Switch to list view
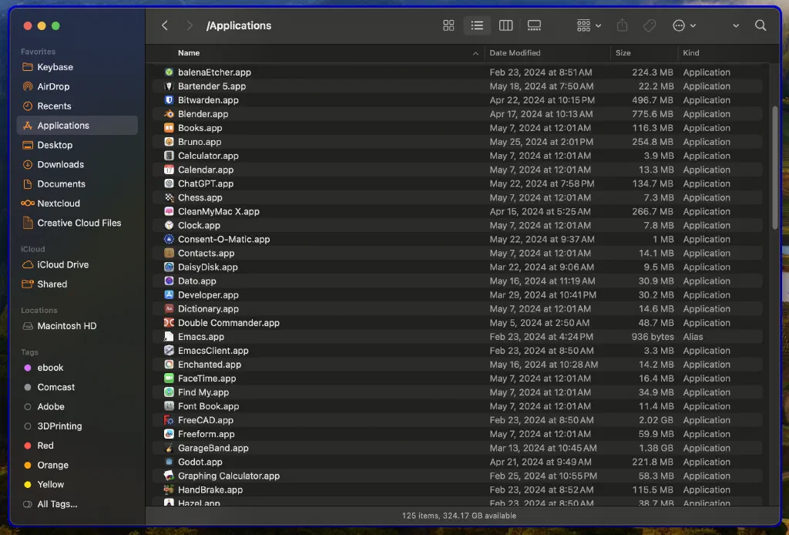This screenshot has width=789, height=535. pos(477,25)
